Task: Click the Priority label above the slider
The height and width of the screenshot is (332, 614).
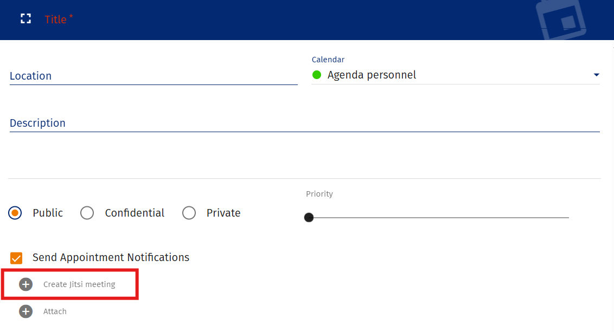Action: (x=319, y=194)
